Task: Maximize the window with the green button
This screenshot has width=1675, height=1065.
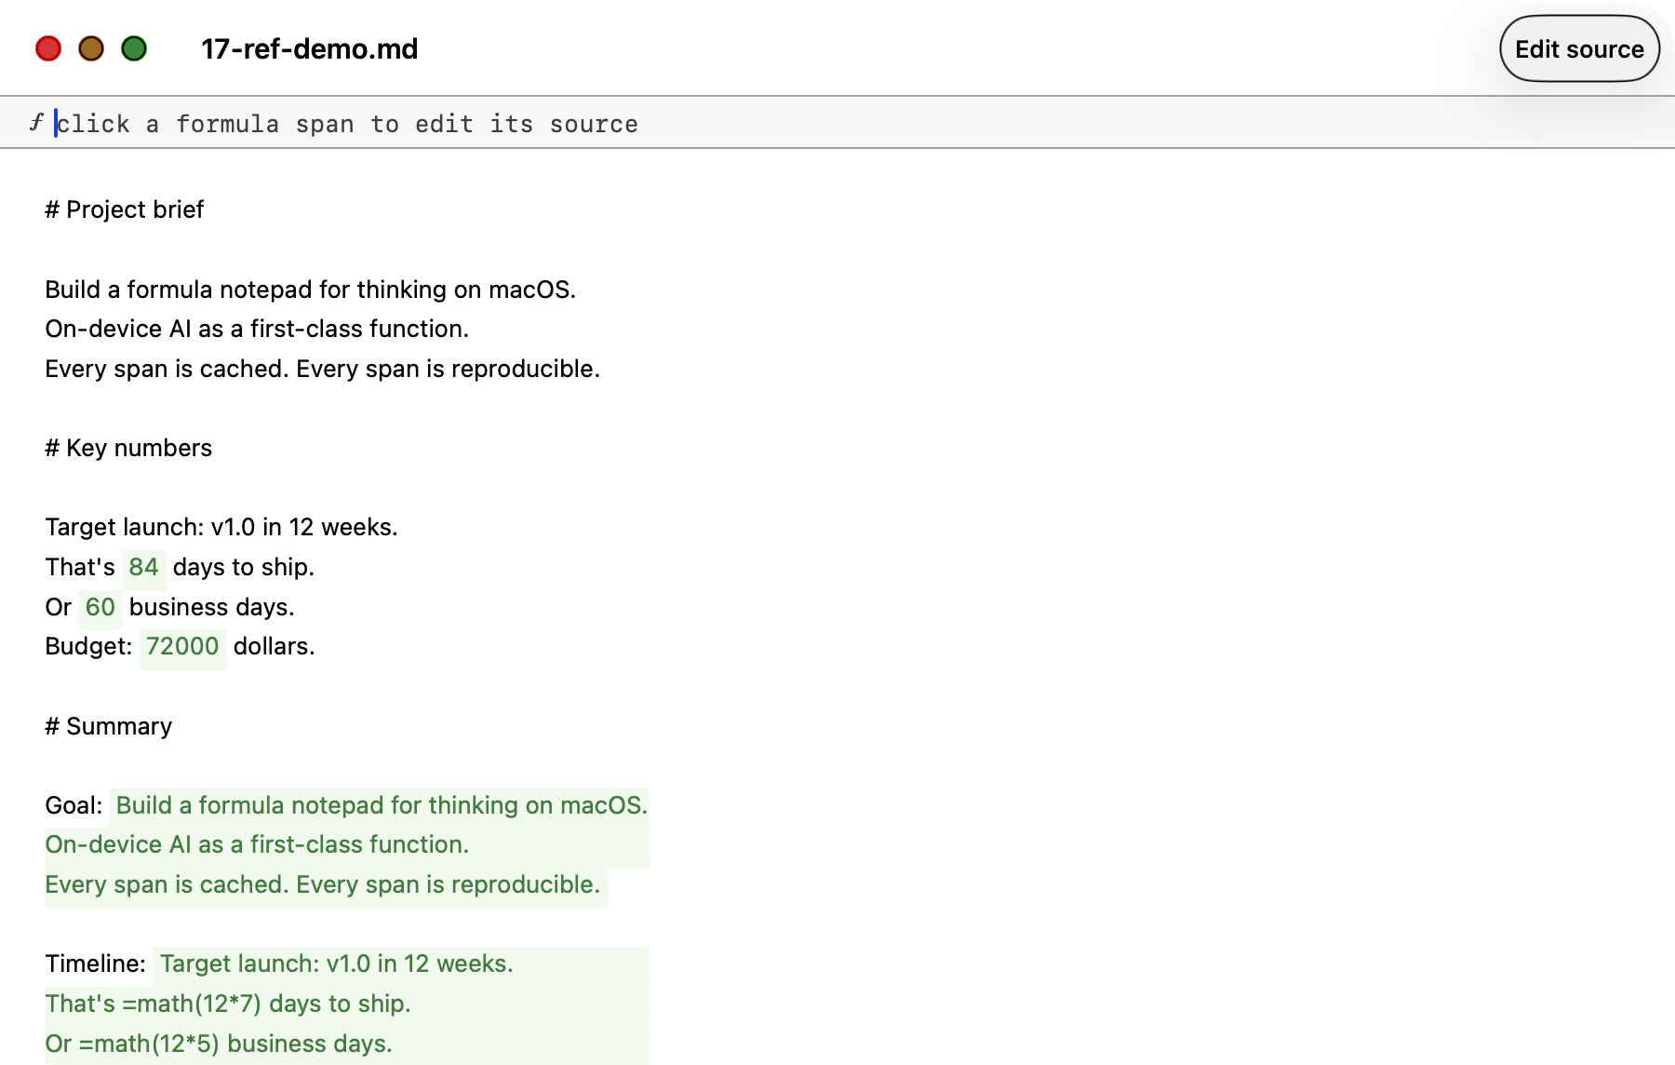Action: tap(134, 48)
